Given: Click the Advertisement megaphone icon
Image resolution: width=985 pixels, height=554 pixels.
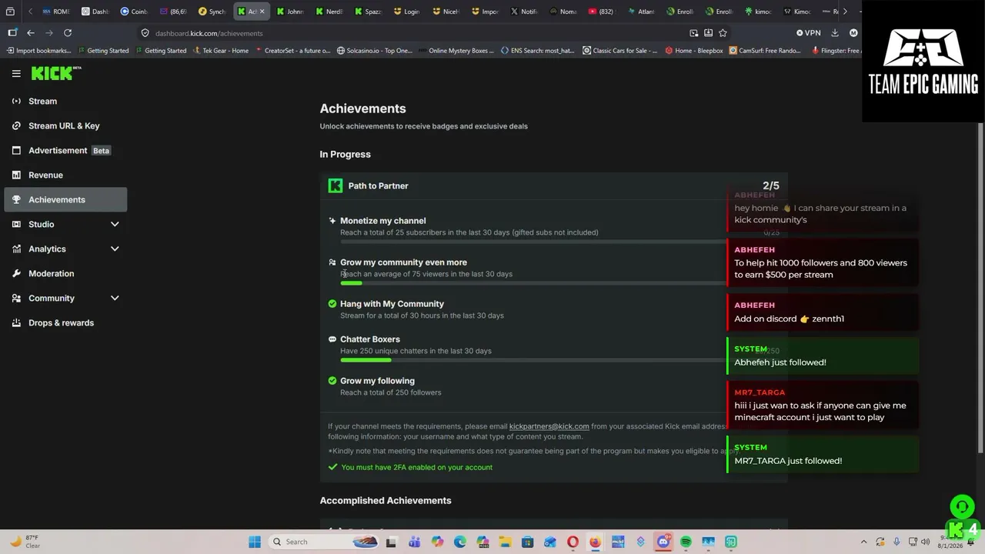Looking at the screenshot, I should click(x=16, y=150).
